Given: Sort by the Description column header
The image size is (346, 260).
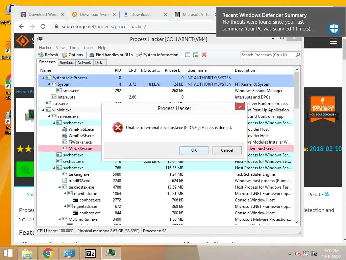Looking at the screenshot, I should pos(263,70).
